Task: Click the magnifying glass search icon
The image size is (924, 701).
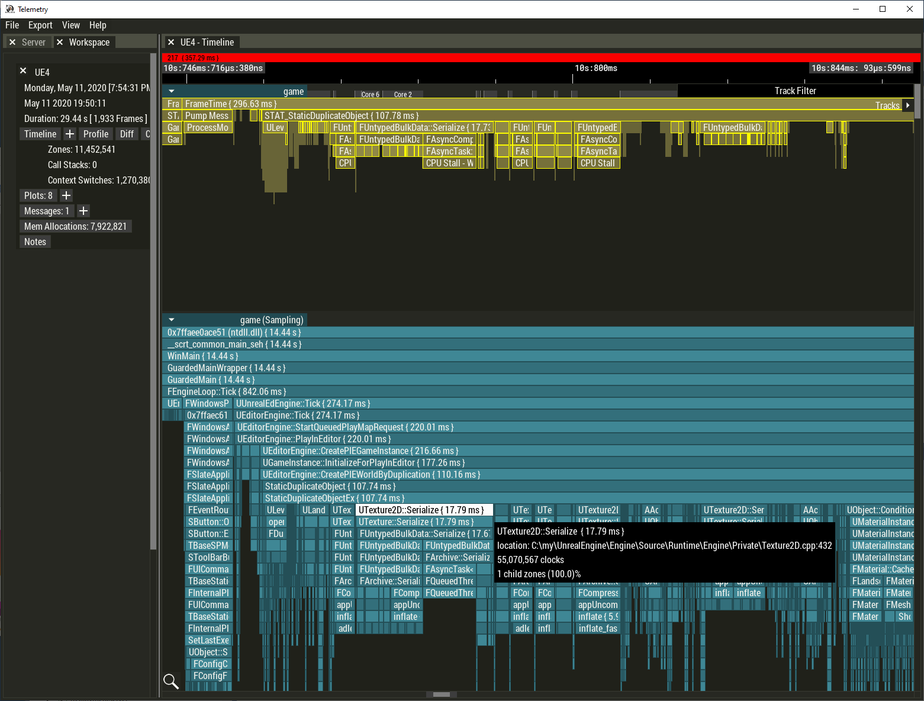Action: point(170,681)
